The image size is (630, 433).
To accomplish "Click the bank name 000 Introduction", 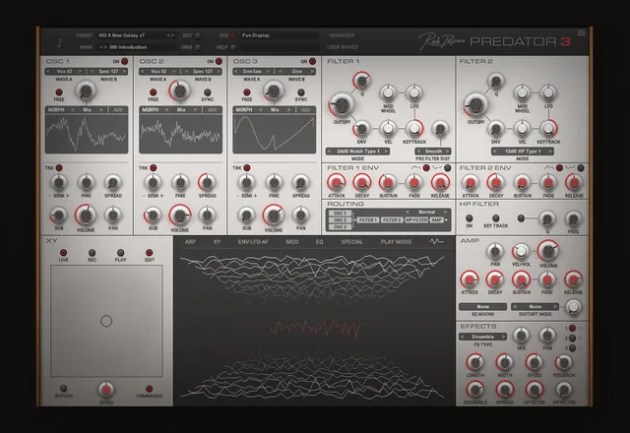I will [128, 47].
